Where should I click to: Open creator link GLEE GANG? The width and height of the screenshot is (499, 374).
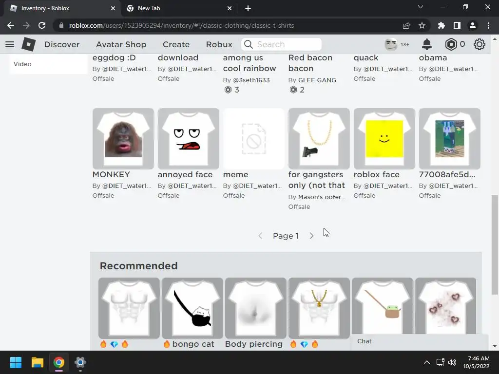(317, 80)
